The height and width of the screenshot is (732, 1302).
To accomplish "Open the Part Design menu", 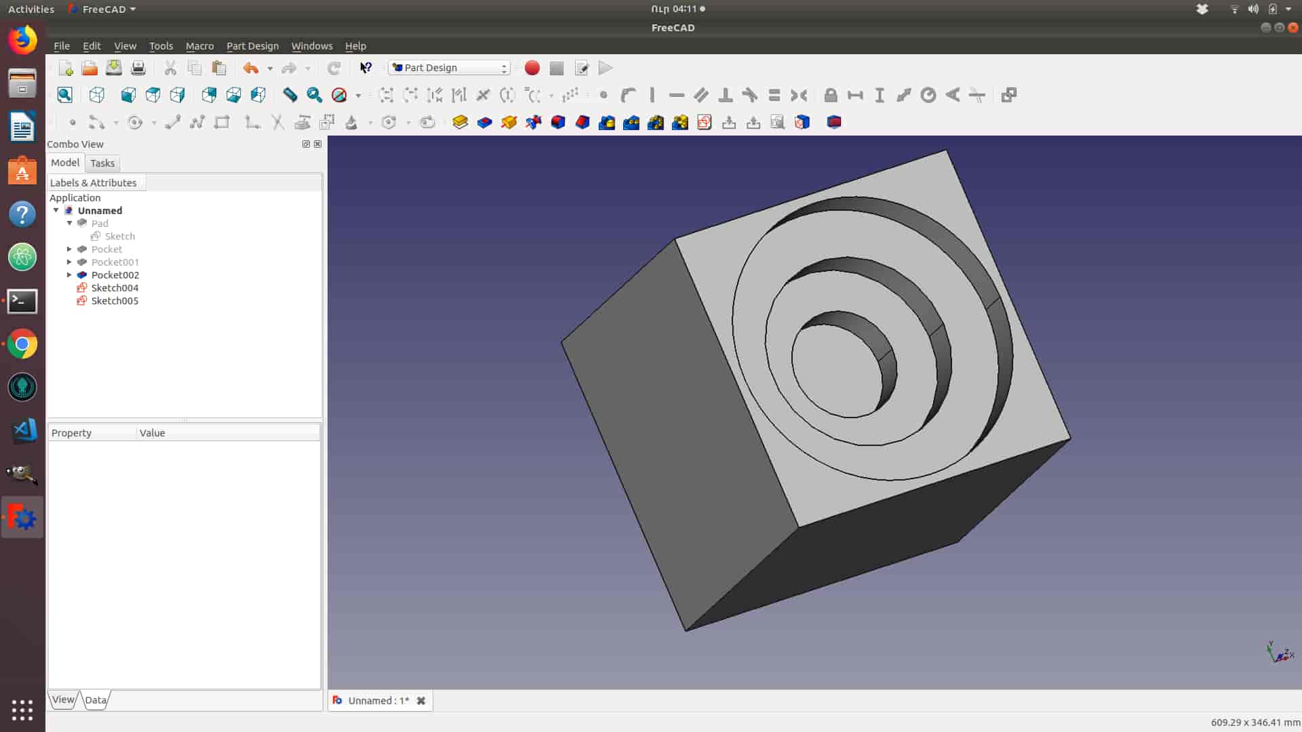I will 252,46.
